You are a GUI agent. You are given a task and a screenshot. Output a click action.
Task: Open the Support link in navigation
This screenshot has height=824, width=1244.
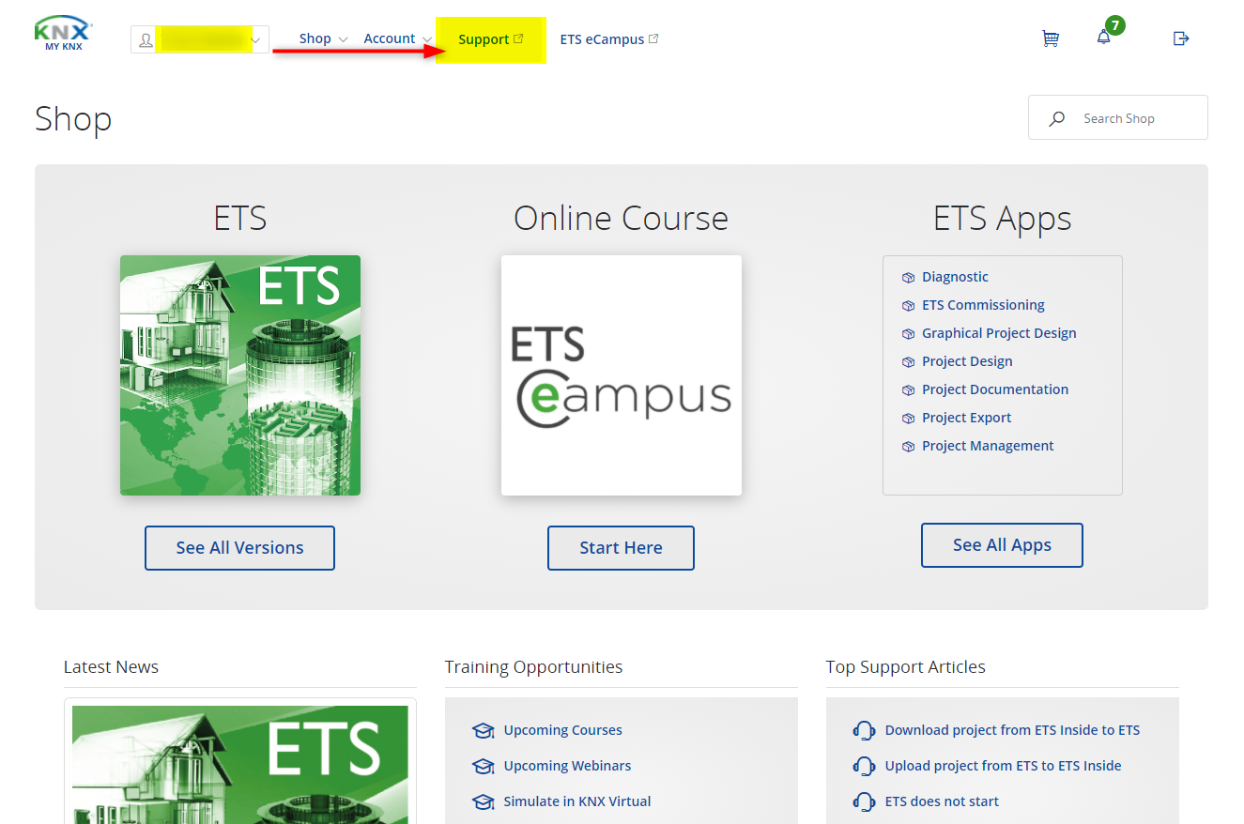(x=490, y=39)
